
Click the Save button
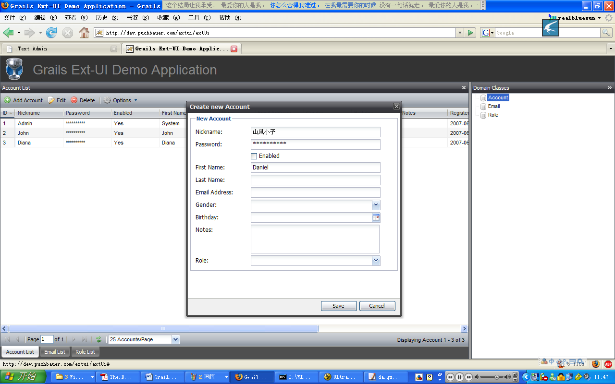coord(339,306)
